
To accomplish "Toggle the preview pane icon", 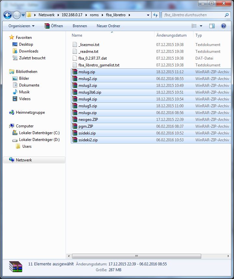I will tap(212, 26).
